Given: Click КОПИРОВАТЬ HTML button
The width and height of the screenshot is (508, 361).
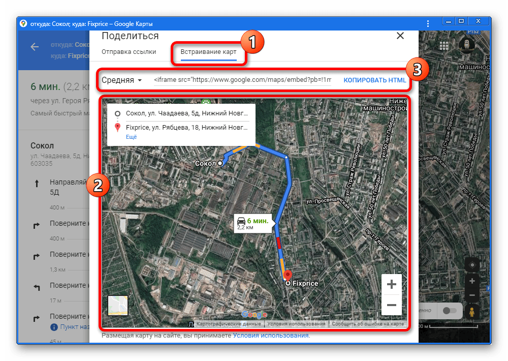Looking at the screenshot, I should pos(374,80).
